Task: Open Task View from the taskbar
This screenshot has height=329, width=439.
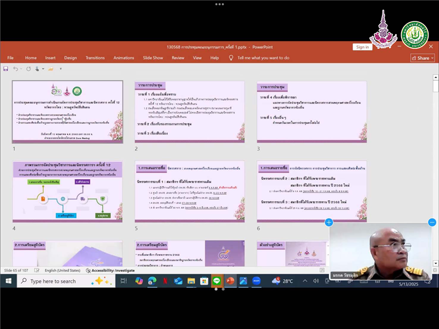Action: coord(123,281)
